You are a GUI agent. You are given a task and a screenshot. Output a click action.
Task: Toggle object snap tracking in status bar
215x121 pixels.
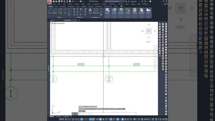[x=90, y=119]
